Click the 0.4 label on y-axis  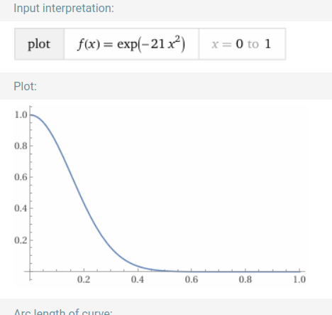(21, 208)
